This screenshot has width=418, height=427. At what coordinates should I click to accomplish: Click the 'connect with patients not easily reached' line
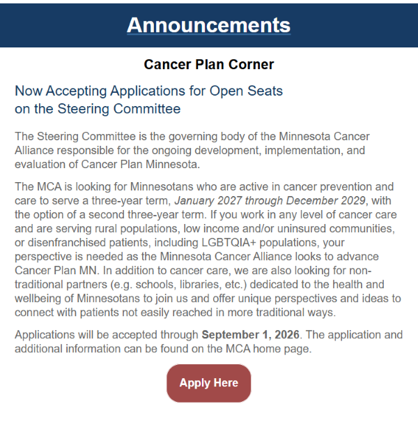(x=175, y=313)
